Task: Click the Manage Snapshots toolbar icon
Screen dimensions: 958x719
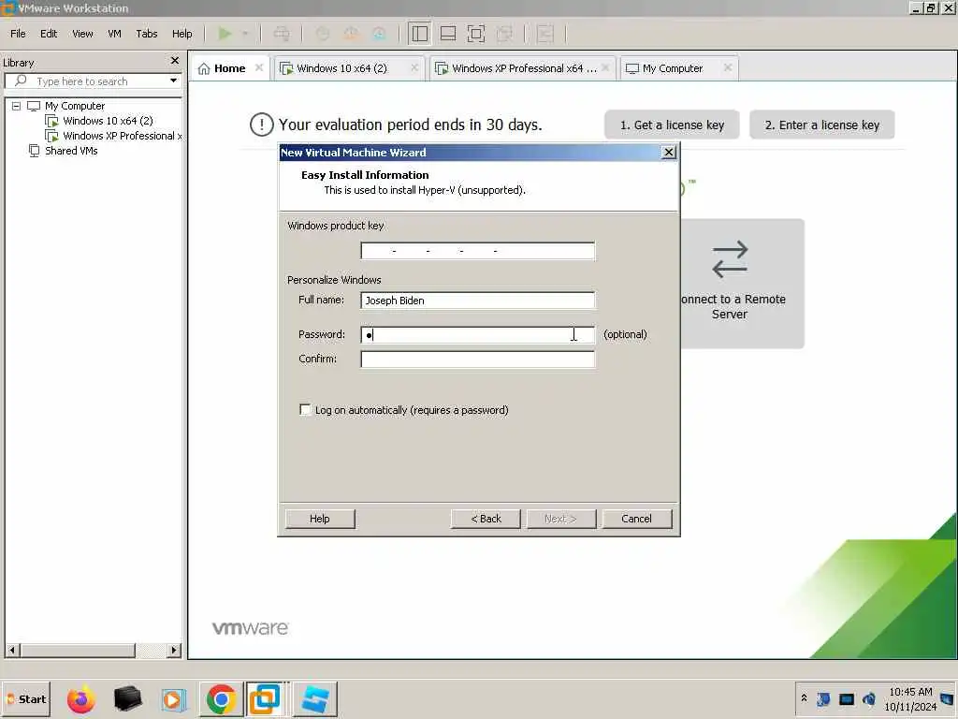Action: 380,34
